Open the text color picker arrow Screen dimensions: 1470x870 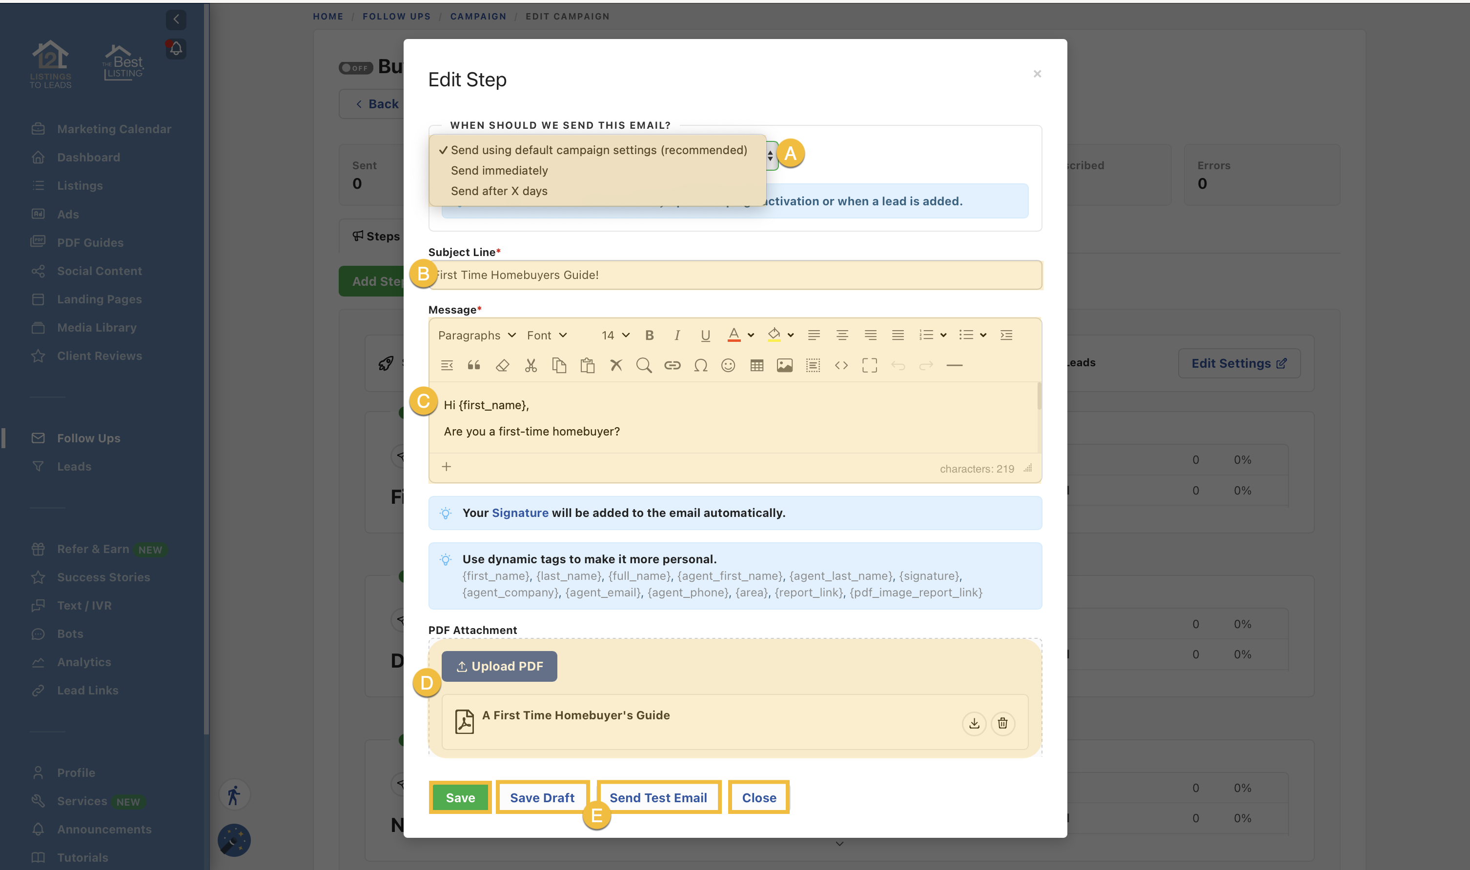751,336
